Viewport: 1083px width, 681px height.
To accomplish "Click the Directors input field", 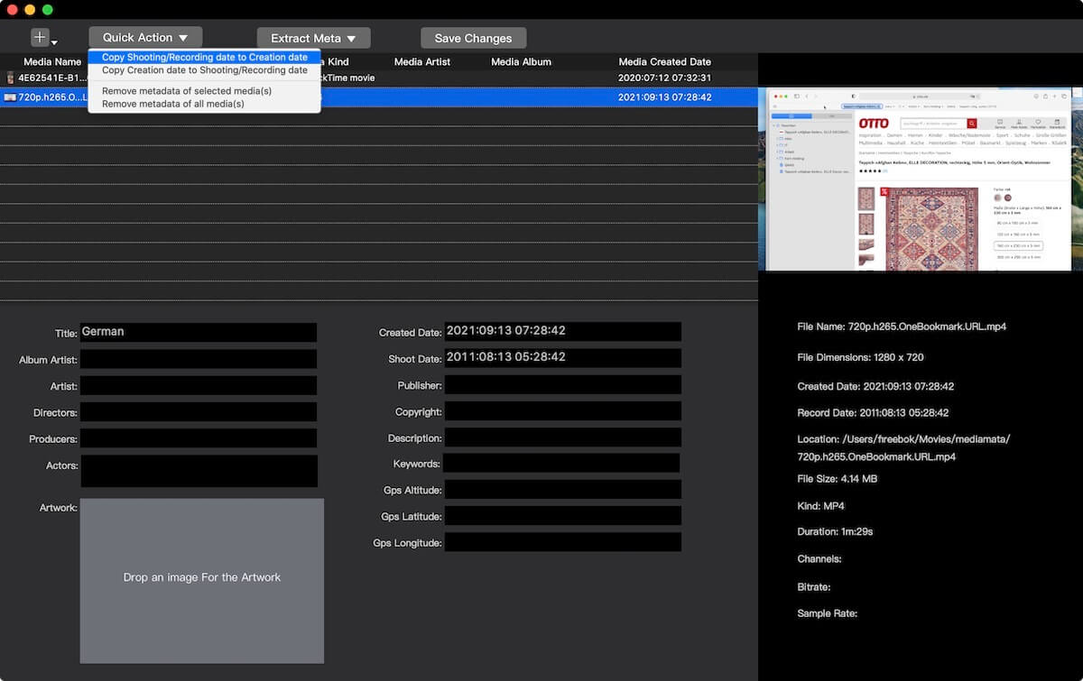I will point(199,411).
